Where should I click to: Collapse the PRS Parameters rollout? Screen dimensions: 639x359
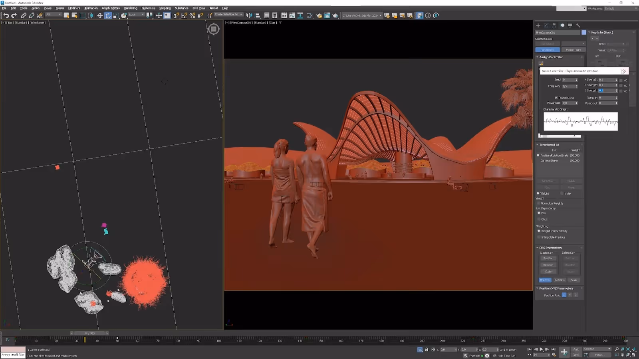(537, 248)
